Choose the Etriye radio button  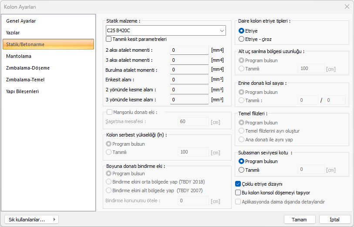coord(242,31)
